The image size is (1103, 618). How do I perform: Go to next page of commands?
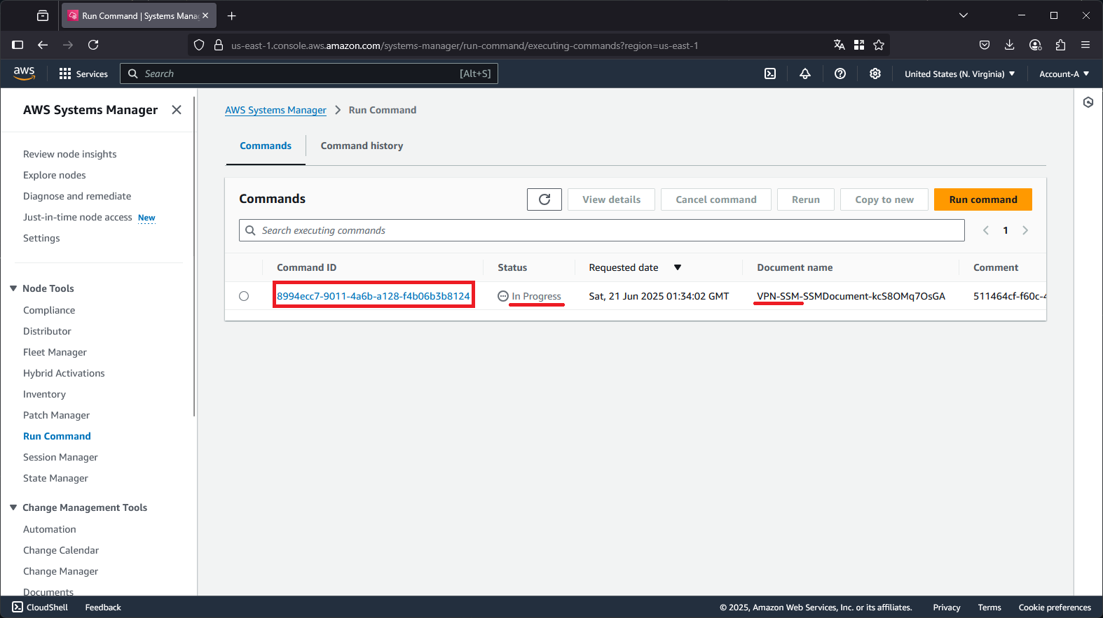(x=1025, y=230)
